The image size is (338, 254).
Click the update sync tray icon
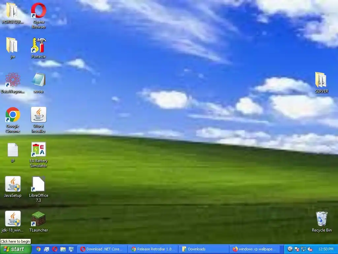click(x=290, y=249)
